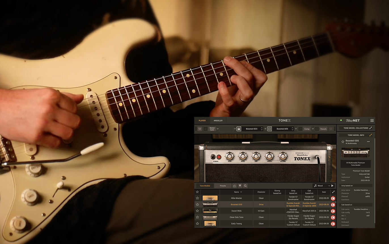Image resolution: width=389 pixels, height=244 pixels.
Task: Sort list by Name column chevron
Action: coord(241,192)
